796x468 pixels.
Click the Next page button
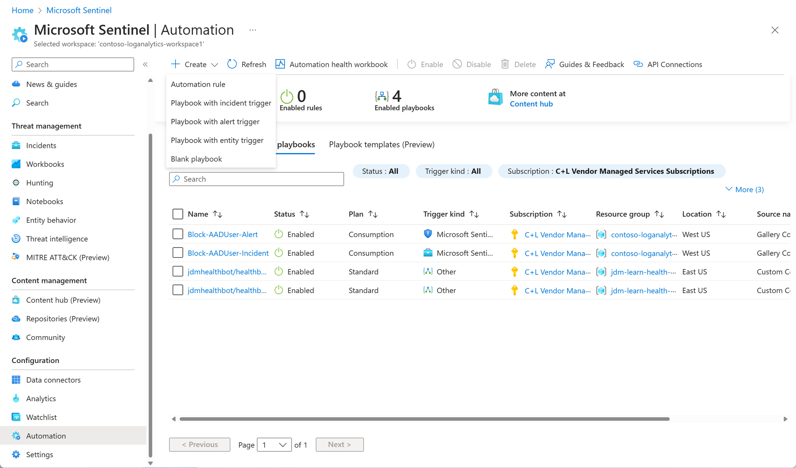pos(339,445)
